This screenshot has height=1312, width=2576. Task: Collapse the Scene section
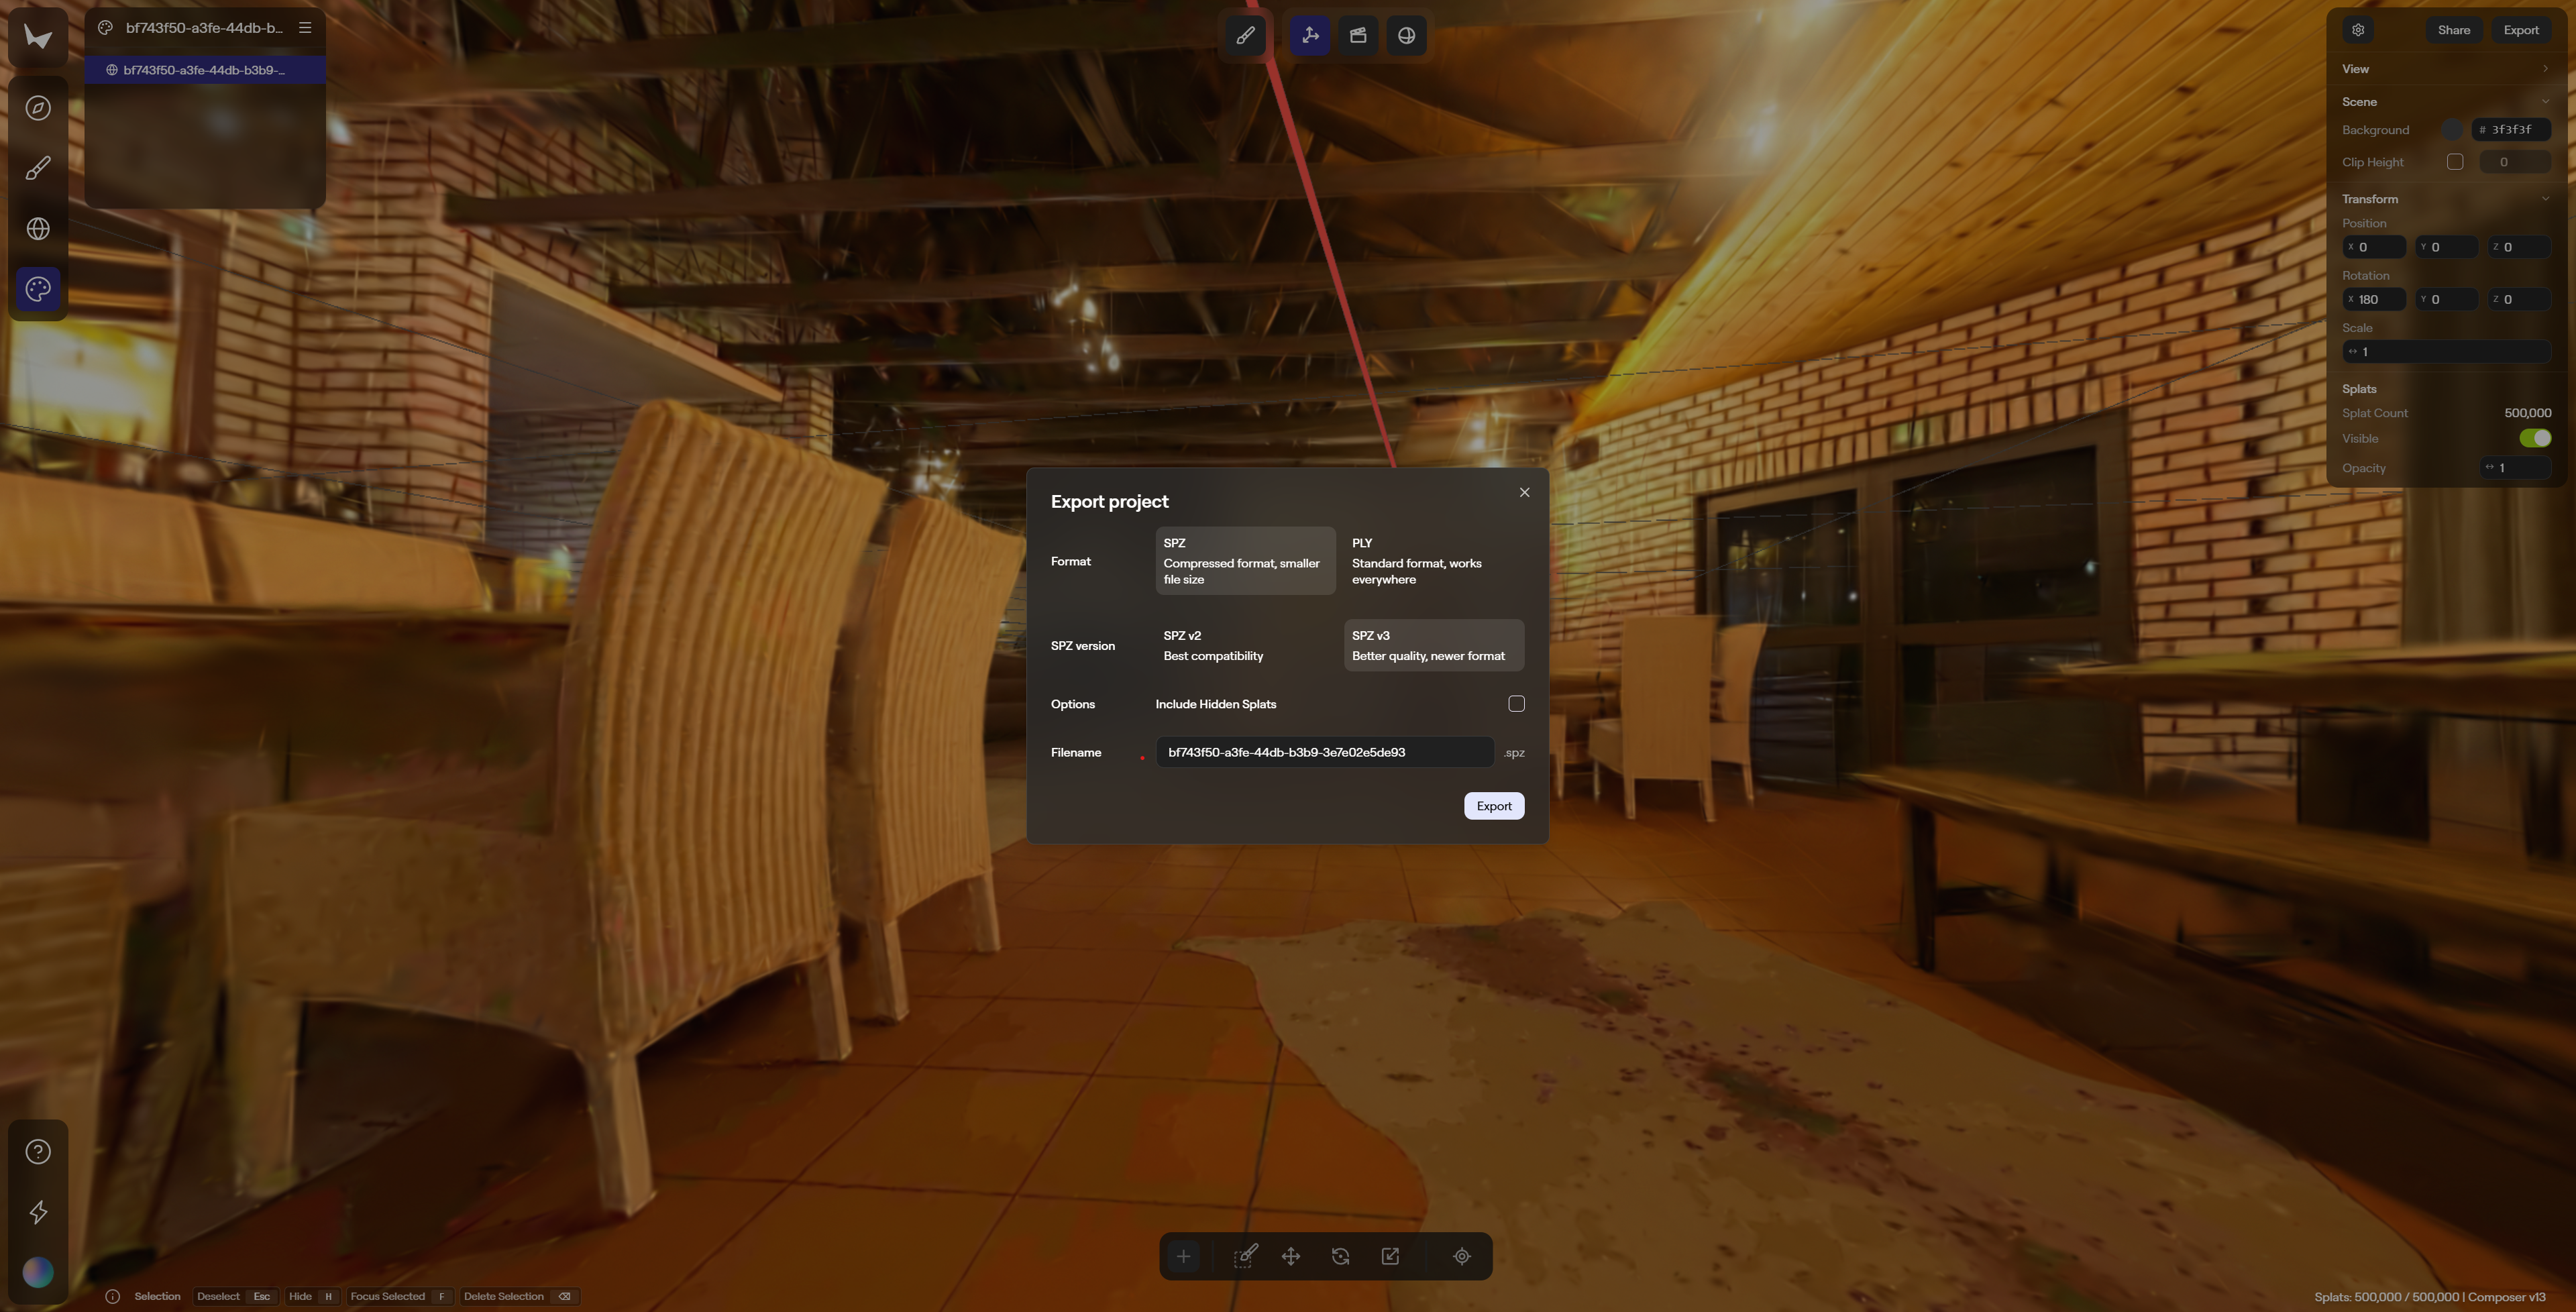click(2545, 102)
